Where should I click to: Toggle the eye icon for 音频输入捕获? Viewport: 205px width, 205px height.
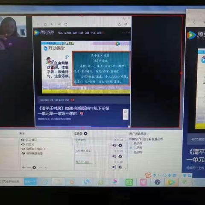tap(23, 149)
